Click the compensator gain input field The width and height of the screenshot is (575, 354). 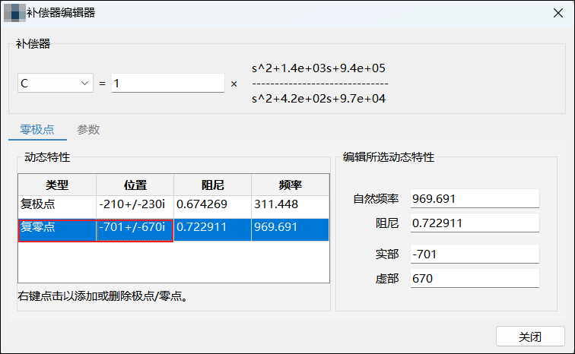[x=167, y=84]
